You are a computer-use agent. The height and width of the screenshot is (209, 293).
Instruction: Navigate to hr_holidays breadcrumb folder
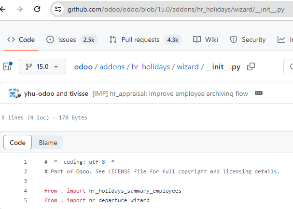[151, 67]
